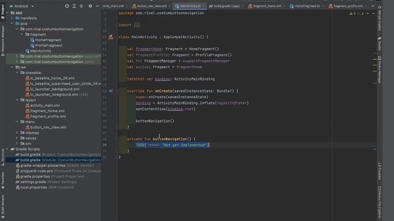Screen dimensions: 394x221
Task: Expand the manifests folder
Action: pos(12,18)
